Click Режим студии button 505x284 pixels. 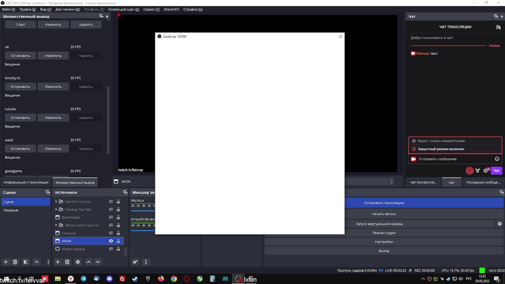tap(384, 233)
